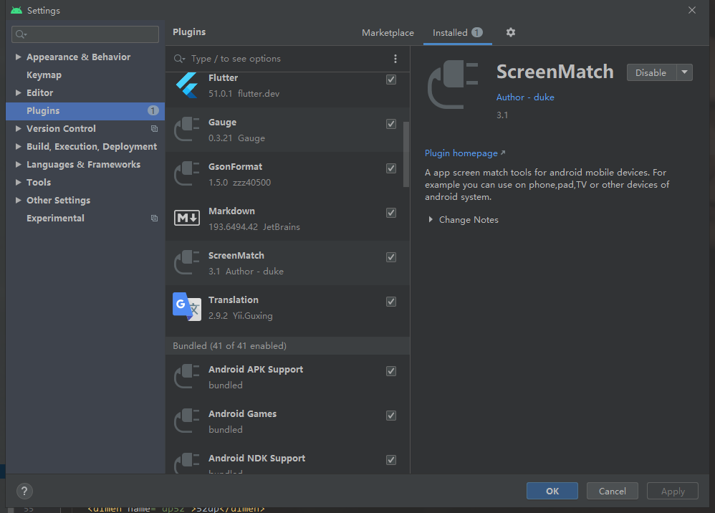The width and height of the screenshot is (715, 513).
Task: Uncheck the Gauge plugin checkbox
Action: tap(391, 124)
